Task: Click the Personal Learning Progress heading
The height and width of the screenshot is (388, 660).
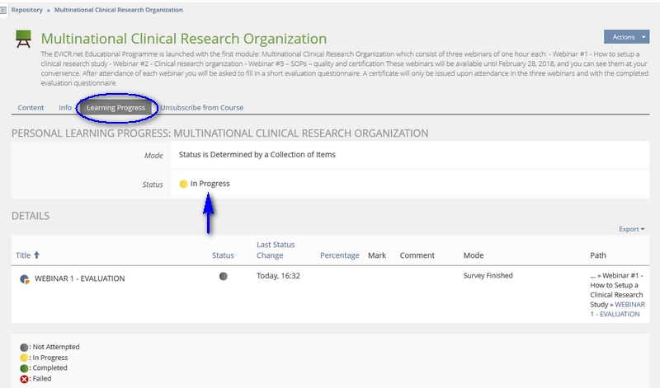Action: click(x=219, y=133)
